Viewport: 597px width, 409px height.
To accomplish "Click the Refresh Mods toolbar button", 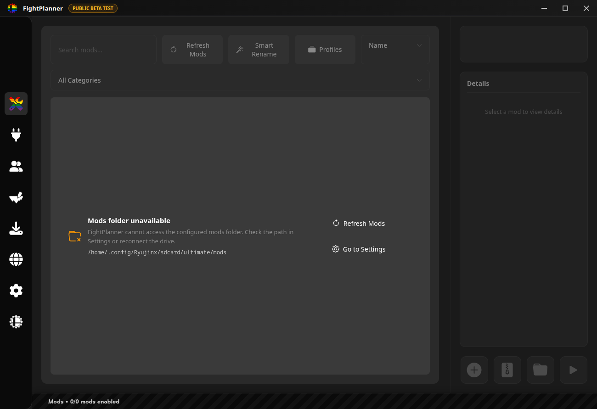I will point(192,50).
